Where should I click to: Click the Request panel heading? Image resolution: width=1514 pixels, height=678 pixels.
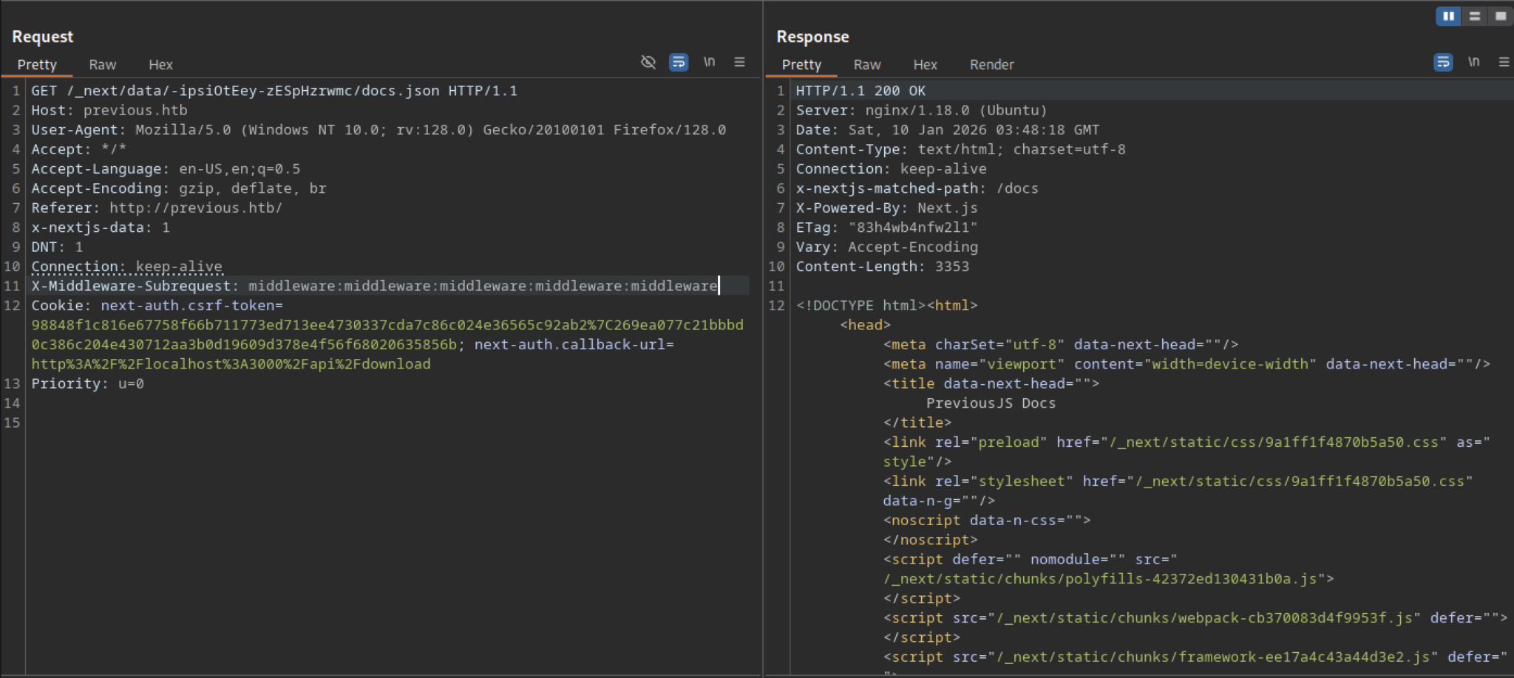click(42, 37)
